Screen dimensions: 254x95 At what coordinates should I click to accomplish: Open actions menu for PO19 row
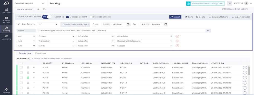click(x=245, y=68)
